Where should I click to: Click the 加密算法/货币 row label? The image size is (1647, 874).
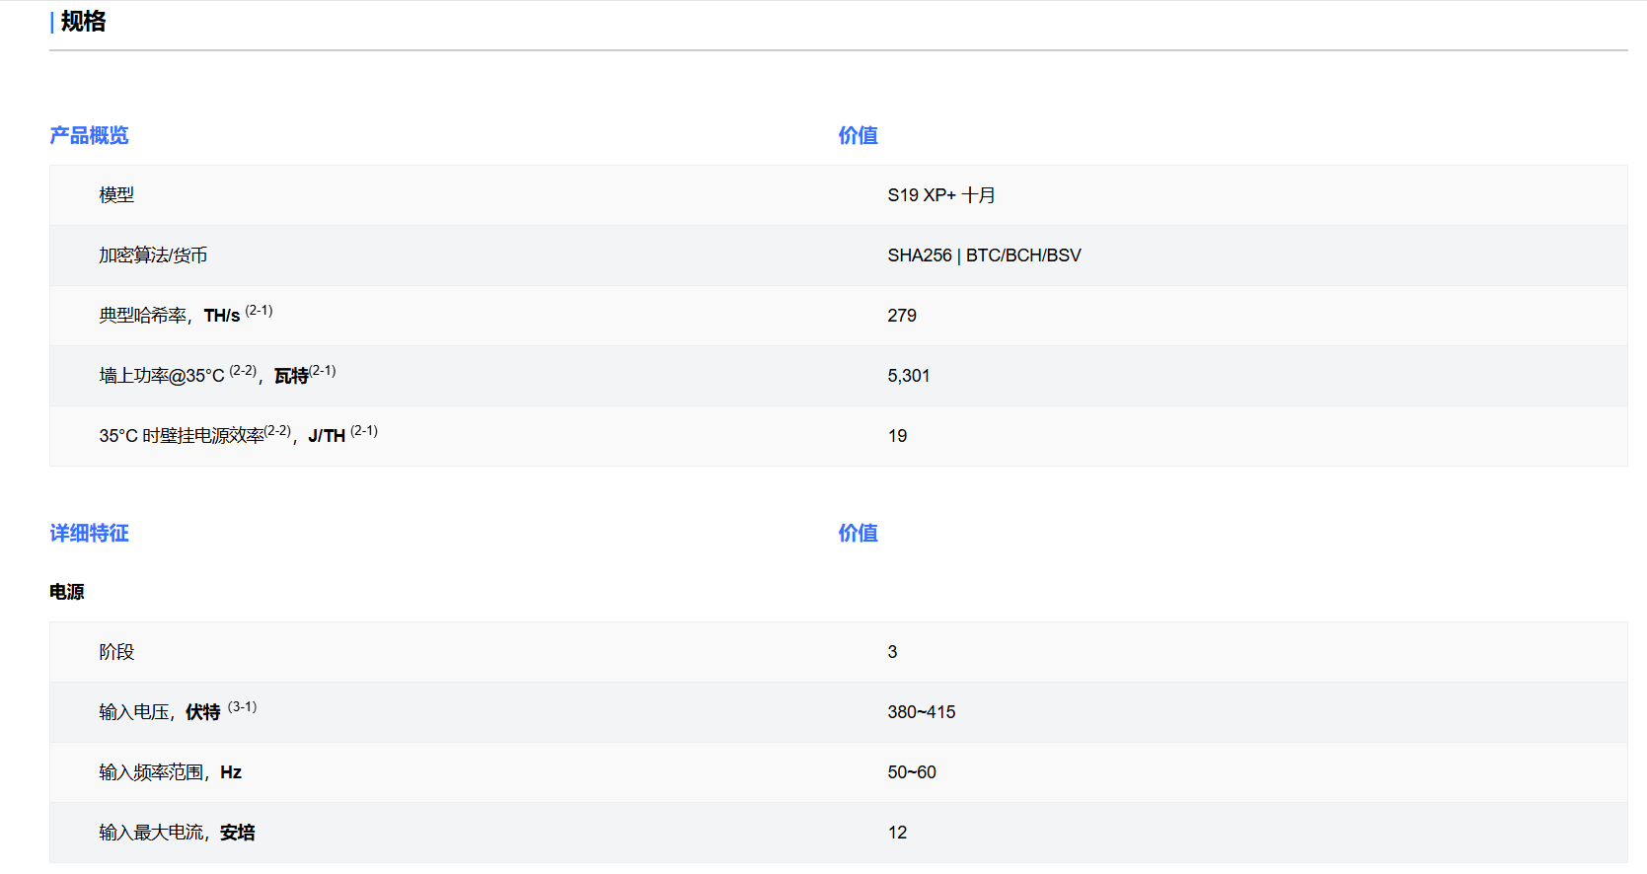click(x=153, y=255)
